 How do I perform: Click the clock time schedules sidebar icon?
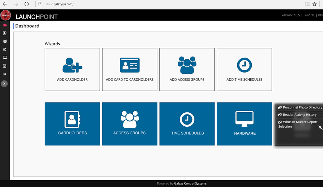[5, 49]
